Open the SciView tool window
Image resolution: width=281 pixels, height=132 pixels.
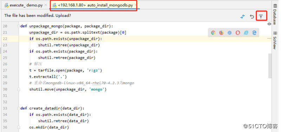coord(275,40)
